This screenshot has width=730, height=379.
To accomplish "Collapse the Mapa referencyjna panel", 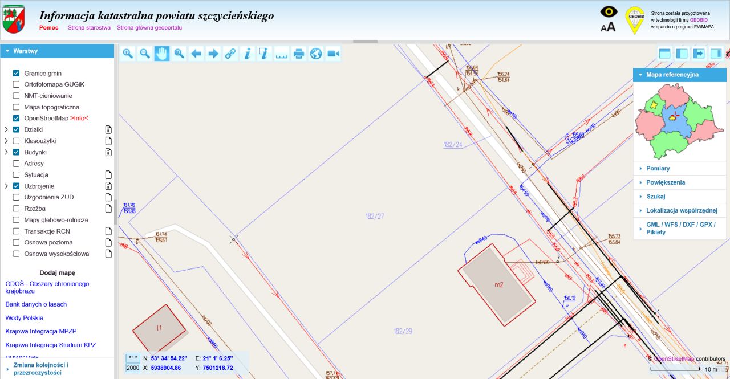I will tap(680, 75).
